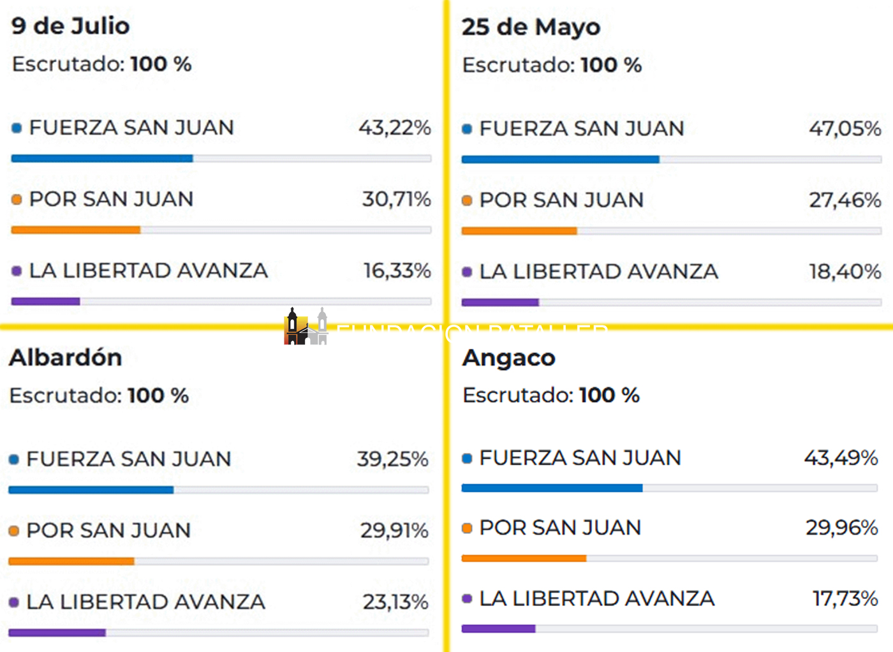Image resolution: width=893 pixels, height=652 pixels.
Task: Click the blue Fuerza San Juan progress bar in 25 de Mayo
Action: coord(560,159)
